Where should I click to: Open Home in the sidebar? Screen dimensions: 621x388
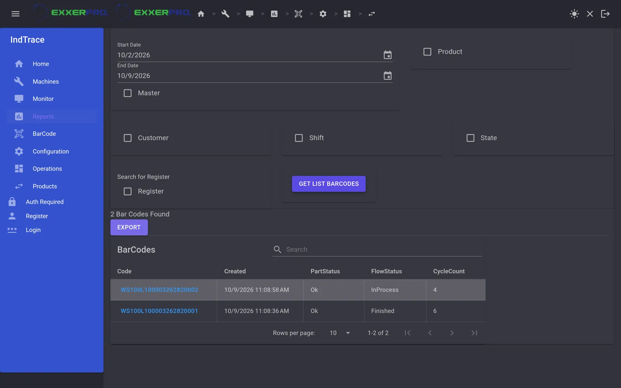point(52,64)
